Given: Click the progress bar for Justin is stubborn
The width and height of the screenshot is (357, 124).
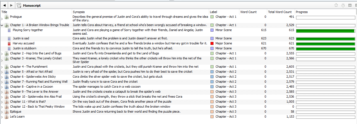Looking at the screenshot, I should (x=326, y=49).
